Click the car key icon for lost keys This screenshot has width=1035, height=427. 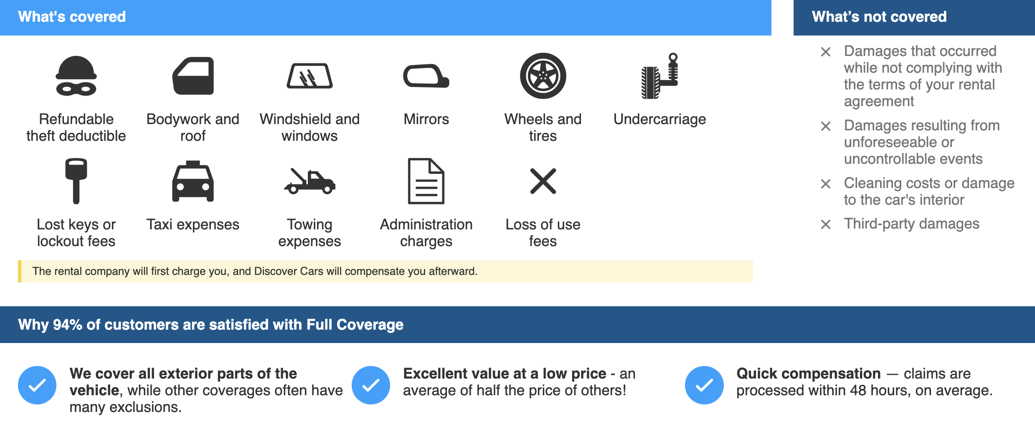76,181
